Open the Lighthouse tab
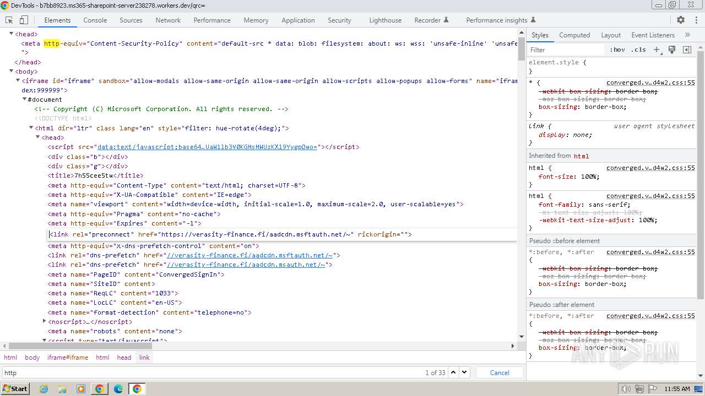The width and height of the screenshot is (705, 396). click(x=385, y=20)
